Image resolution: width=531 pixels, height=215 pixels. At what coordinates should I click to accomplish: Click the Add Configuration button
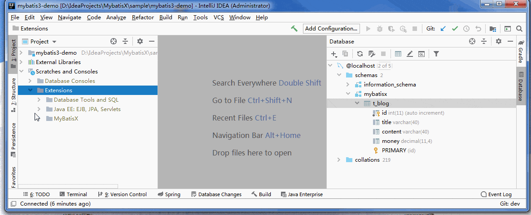331,29
